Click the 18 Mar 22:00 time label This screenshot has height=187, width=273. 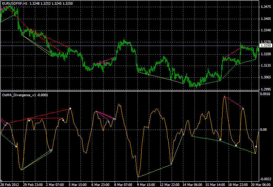[238, 185]
